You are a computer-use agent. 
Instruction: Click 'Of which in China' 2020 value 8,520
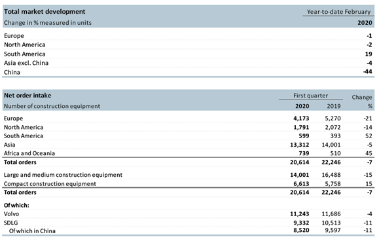tap(301, 230)
